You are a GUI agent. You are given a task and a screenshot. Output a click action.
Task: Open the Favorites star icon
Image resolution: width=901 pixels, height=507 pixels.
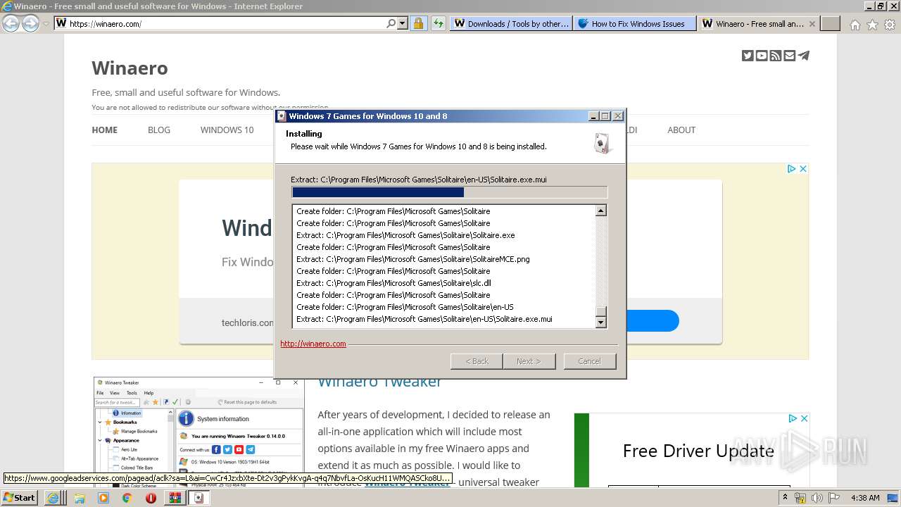click(x=872, y=25)
